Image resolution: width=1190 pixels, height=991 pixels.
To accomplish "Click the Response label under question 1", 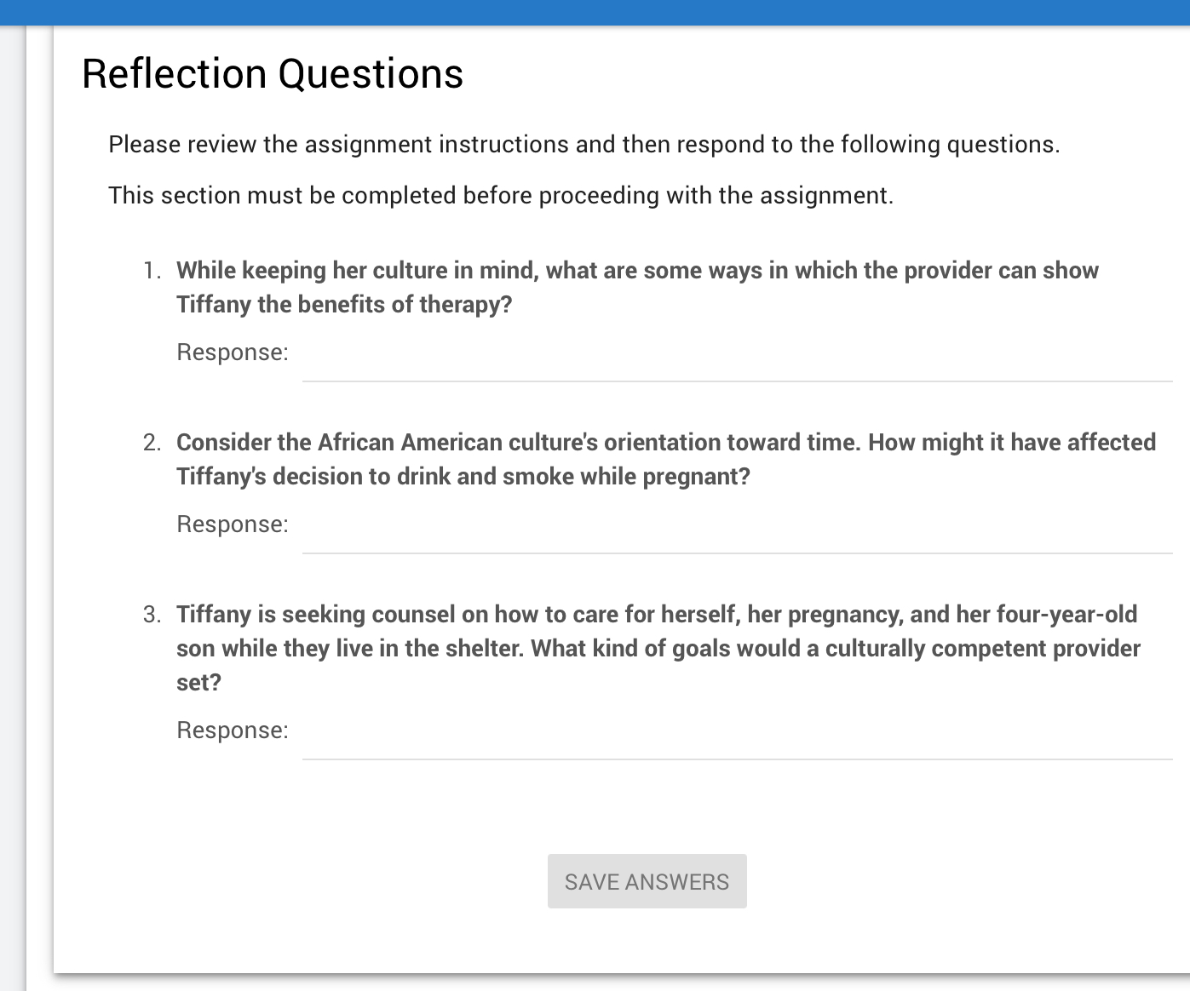I will tap(232, 352).
